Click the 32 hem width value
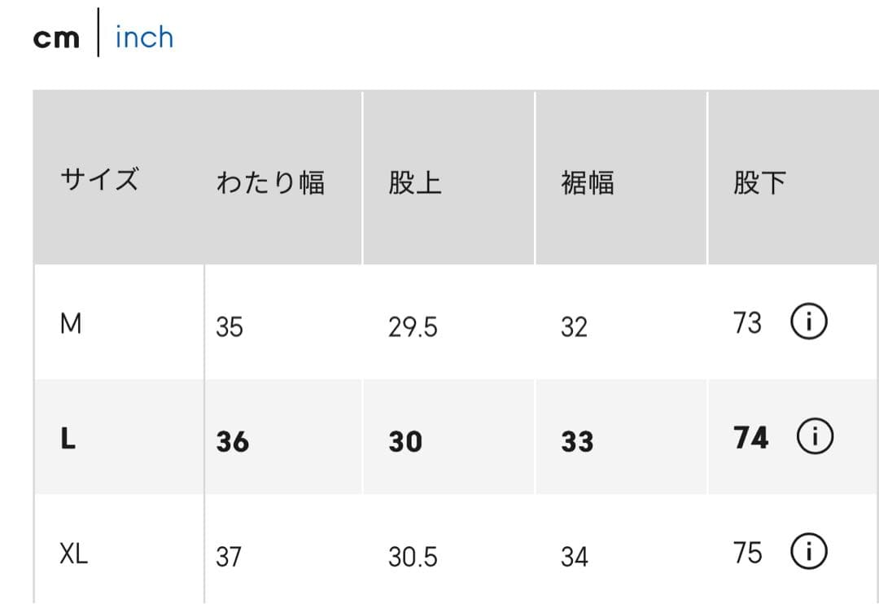This screenshot has width=879, height=604. tap(574, 327)
